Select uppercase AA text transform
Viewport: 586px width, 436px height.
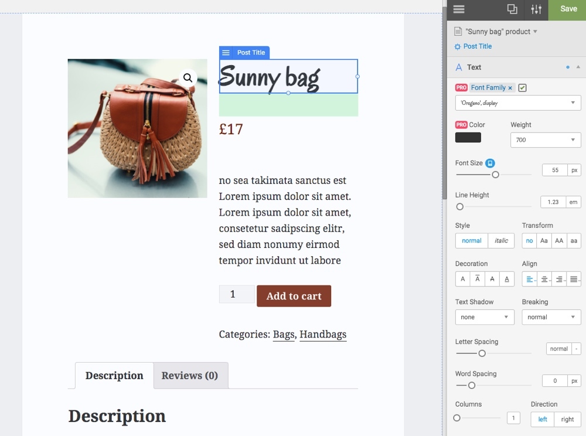click(559, 241)
